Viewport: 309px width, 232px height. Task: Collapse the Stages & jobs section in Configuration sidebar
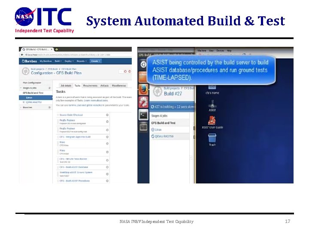(x=21, y=88)
